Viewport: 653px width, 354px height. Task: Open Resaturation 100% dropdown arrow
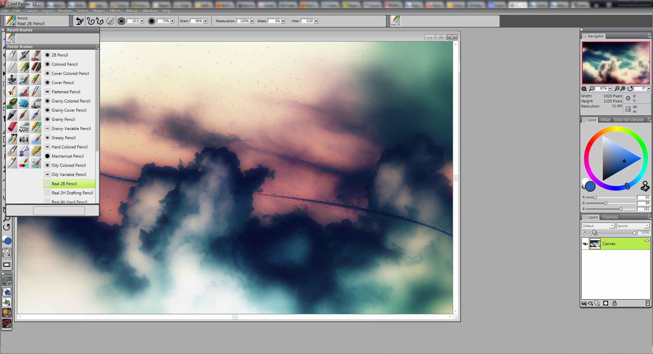tap(252, 21)
